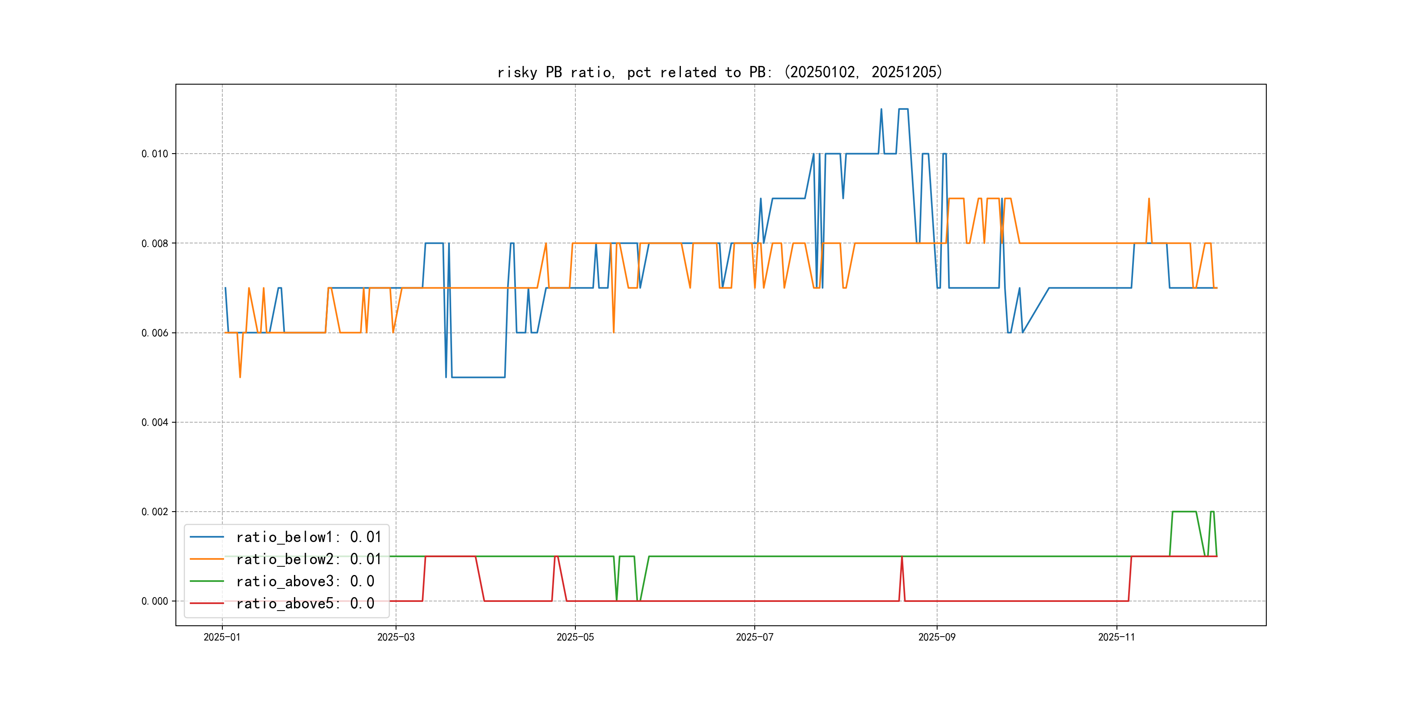Click the 2025-09 x-axis tick label
The width and height of the screenshot is (1407, 703).
click(x=937, y=637)
